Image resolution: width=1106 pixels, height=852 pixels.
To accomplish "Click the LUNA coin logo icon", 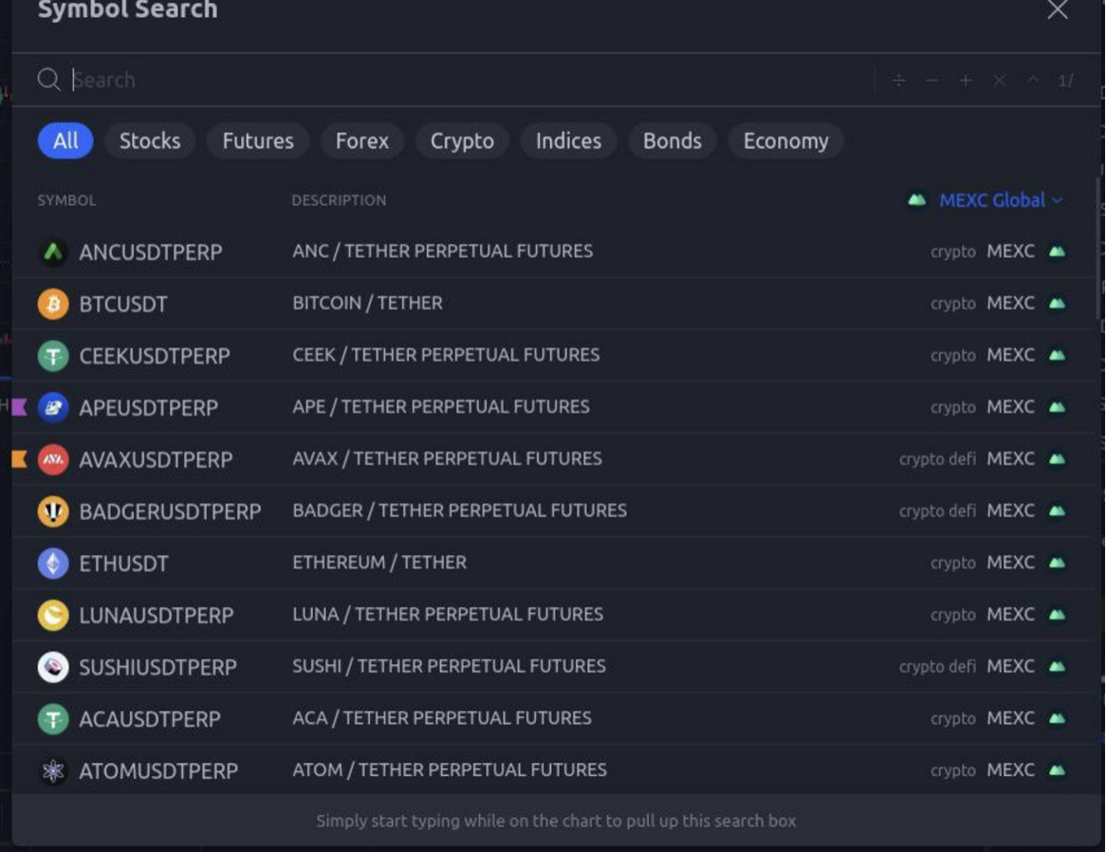I will [x=53, y=615].
